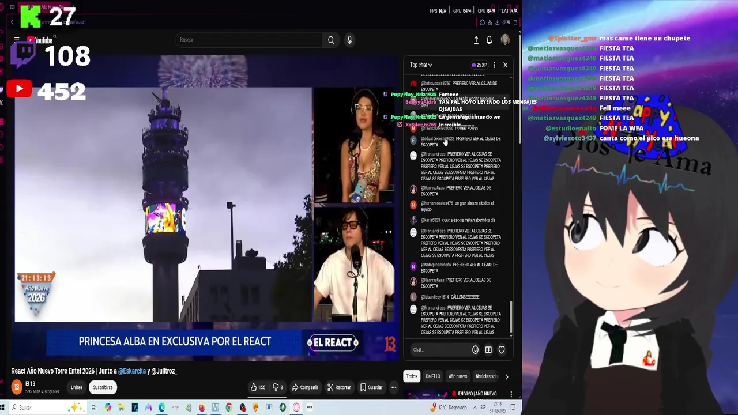Open options for EN VIVO AÑO NUEVO video
The width and height of the screenshot is (738, 415).
511,395
